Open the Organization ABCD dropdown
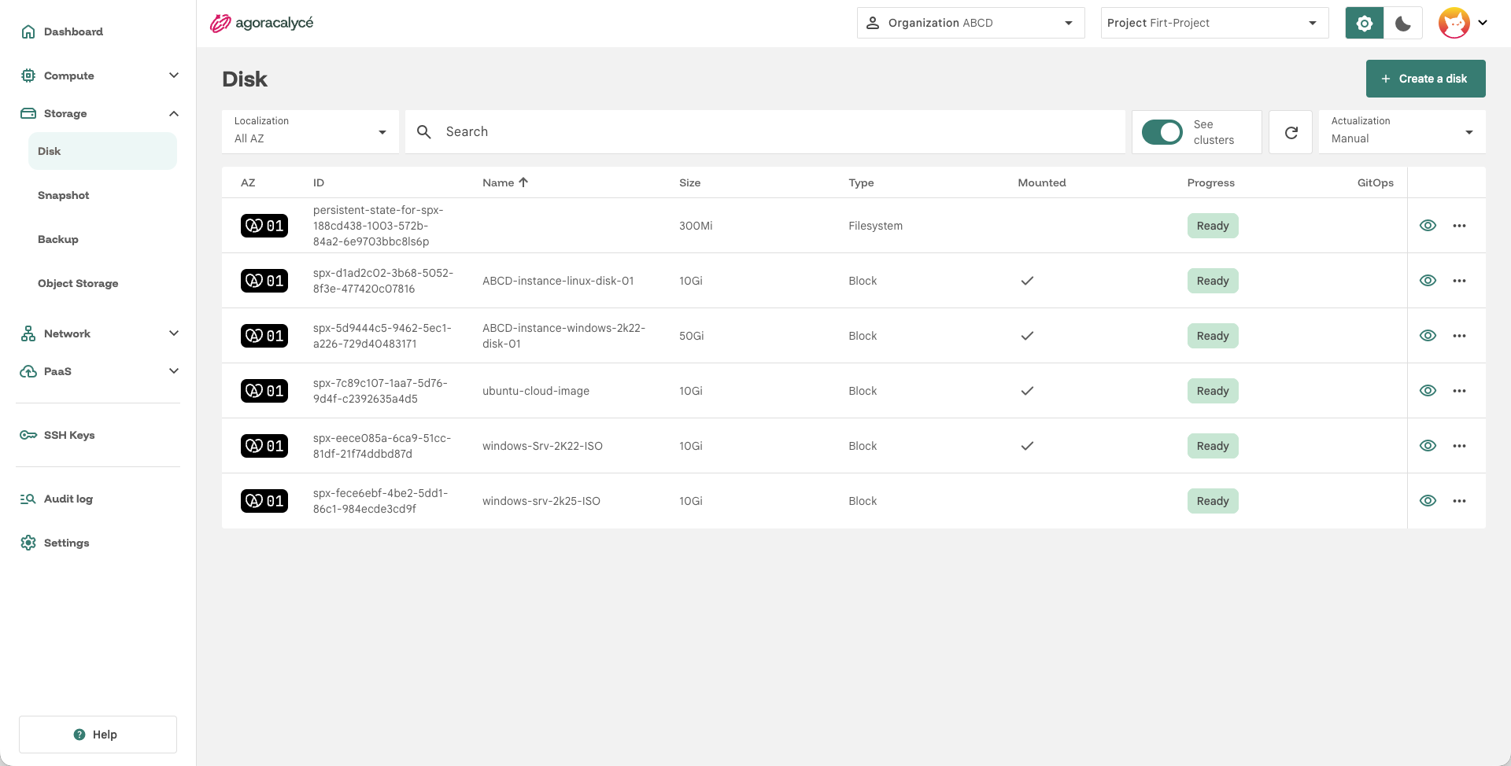The image size is (1511, 766). pos(971,23)
